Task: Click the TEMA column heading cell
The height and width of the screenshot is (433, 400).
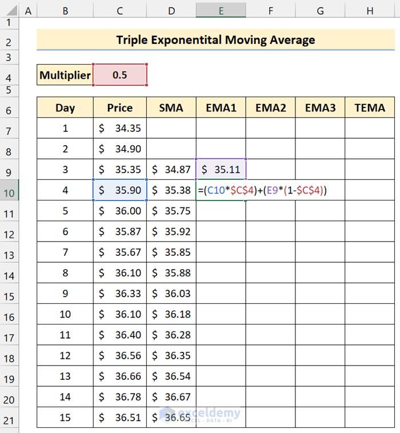Action: 370,107
